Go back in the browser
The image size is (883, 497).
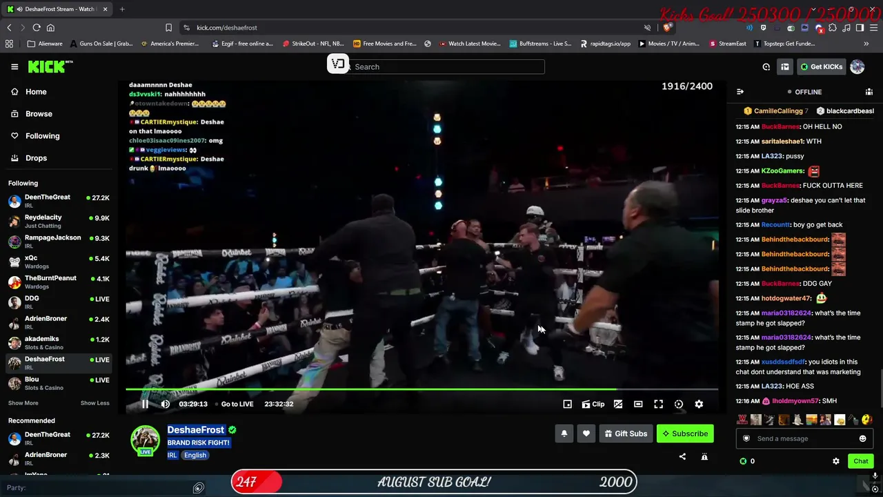tap(9, 28)
